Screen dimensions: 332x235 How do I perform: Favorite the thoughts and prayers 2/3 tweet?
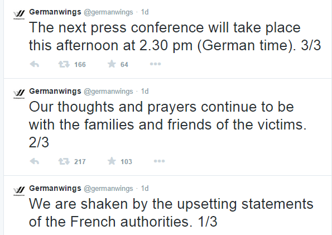tap(112, 161)
